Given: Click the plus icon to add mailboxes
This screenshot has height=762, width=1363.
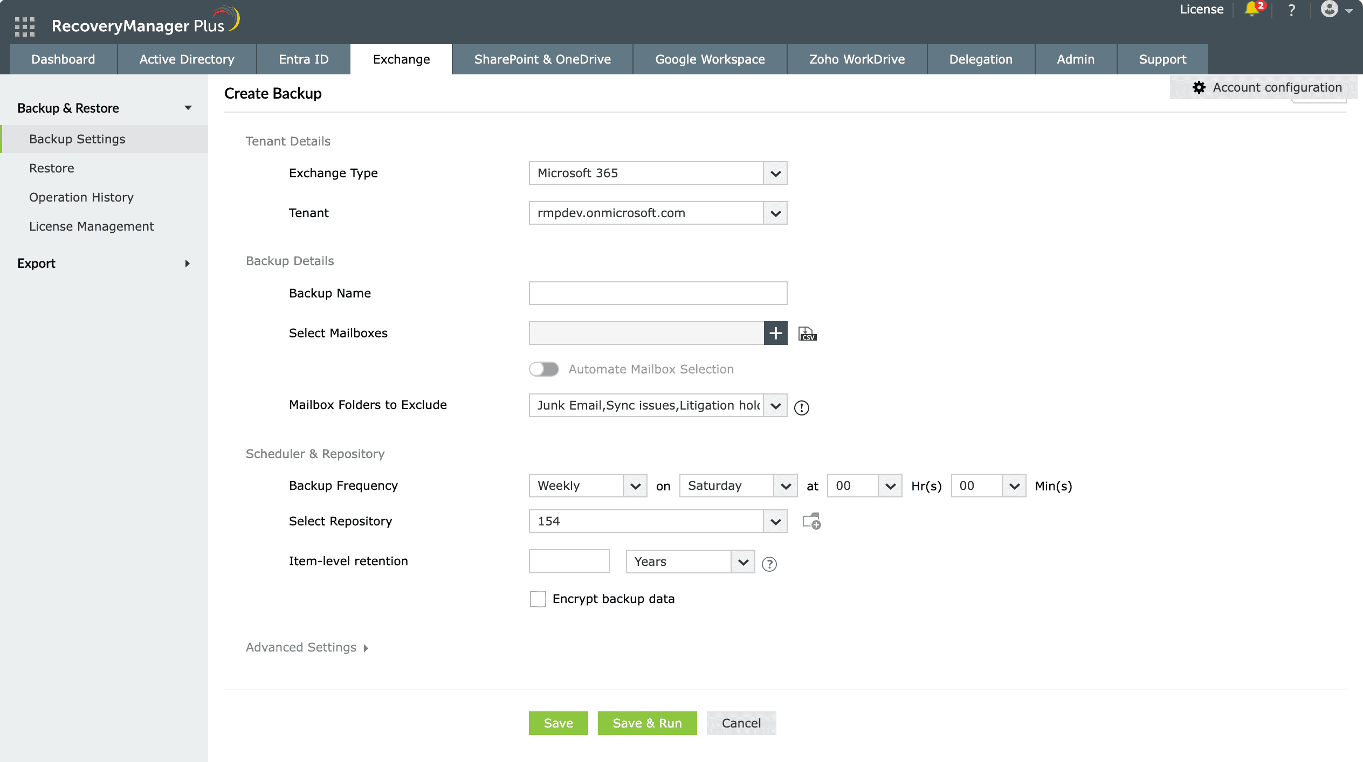Looking at the screenshot, I should (775, 333).
